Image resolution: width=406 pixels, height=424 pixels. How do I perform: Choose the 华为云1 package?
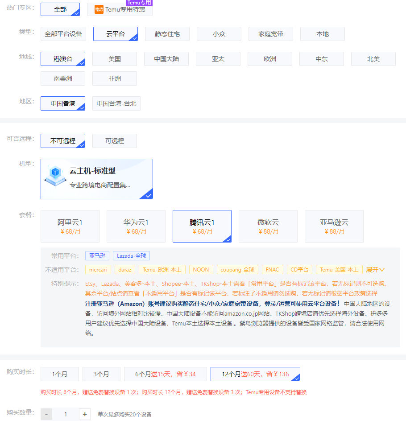pyautogui.click(x=136, y=226)
